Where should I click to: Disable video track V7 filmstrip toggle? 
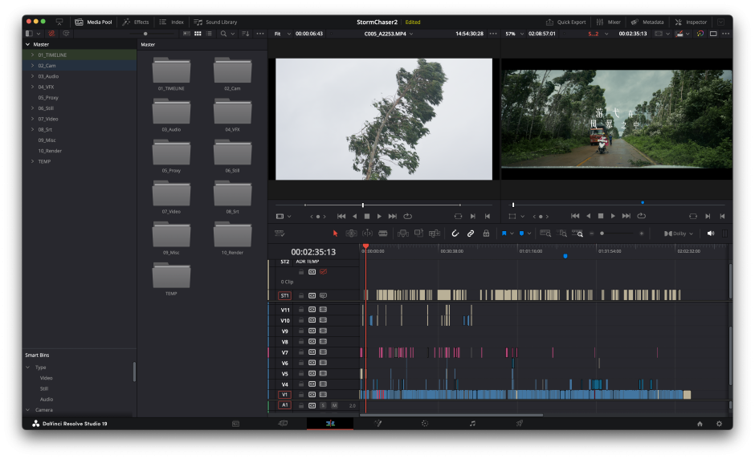[323, 352]
